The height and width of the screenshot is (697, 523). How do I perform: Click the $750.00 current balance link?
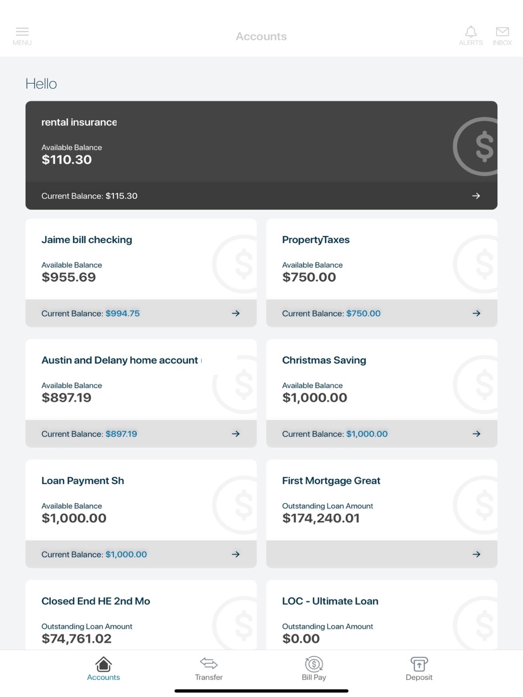coord(363,313)
